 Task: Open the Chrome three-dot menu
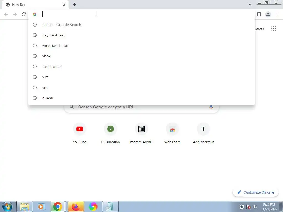click(x=277, y=14)
